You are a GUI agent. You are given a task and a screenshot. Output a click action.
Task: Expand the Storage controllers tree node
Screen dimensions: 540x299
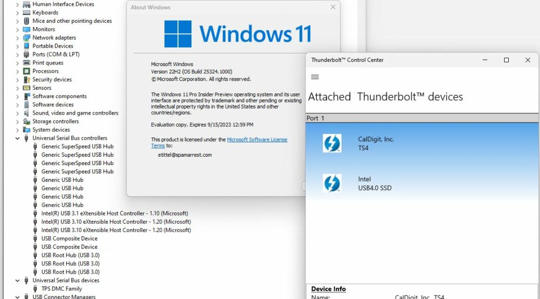(17, 121)
